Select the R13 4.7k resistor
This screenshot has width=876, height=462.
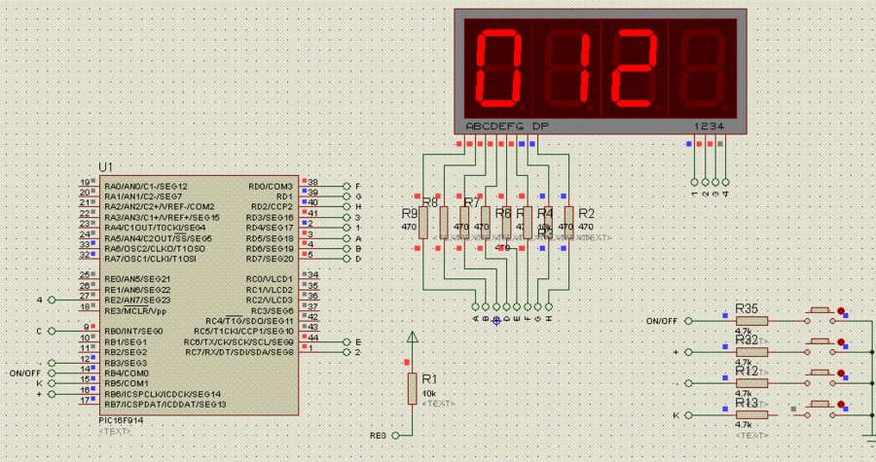tap(749, 415)
